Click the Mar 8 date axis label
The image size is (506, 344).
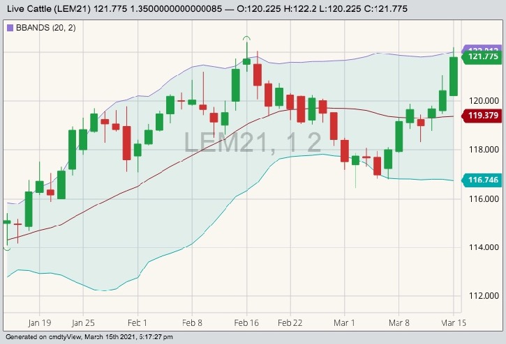click(399, 322)
